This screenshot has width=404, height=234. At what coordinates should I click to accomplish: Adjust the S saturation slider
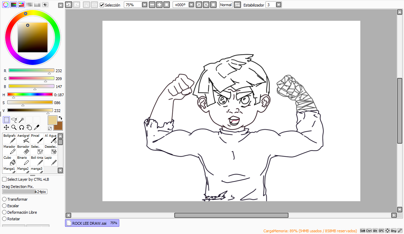coord(30,102)
